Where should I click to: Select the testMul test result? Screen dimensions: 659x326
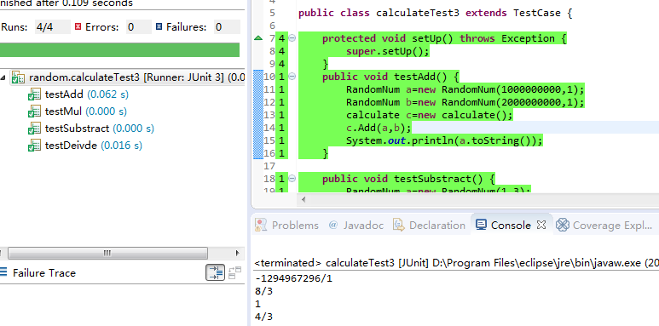(78, 112)
